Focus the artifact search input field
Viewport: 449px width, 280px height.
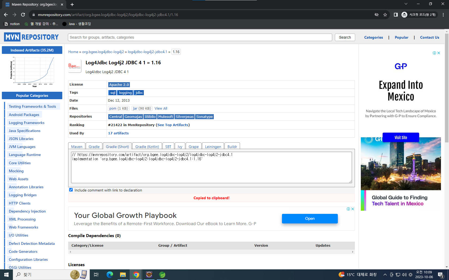(200, 37)
